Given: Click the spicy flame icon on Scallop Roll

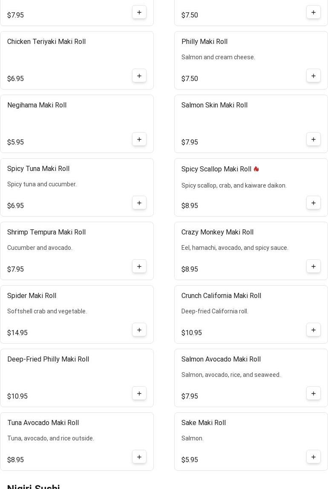Looking at the screenshot, I should [256, 169].
